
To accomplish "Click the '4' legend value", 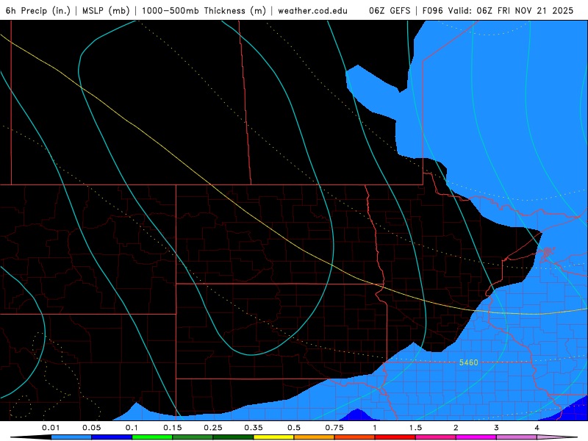I will tap(537, 428).
